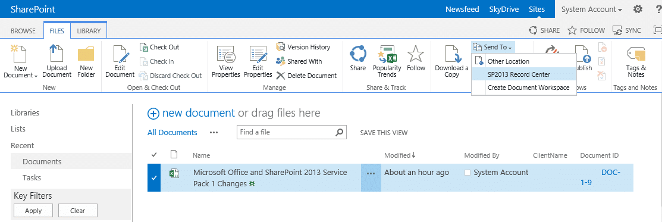662x222 pixels.
Task: Uncheck the selected document row checkbox
Action: [x=154, y=177]
